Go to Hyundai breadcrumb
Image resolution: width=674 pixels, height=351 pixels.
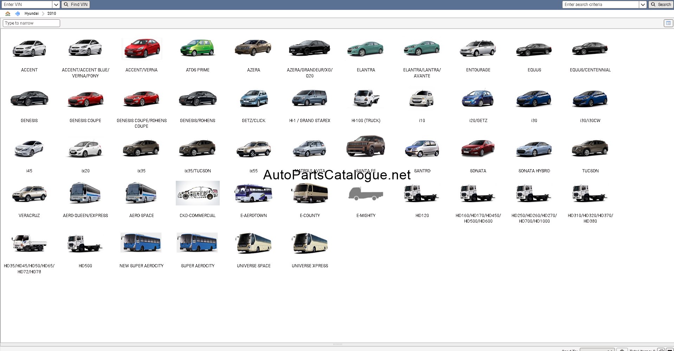pos(32,14)
